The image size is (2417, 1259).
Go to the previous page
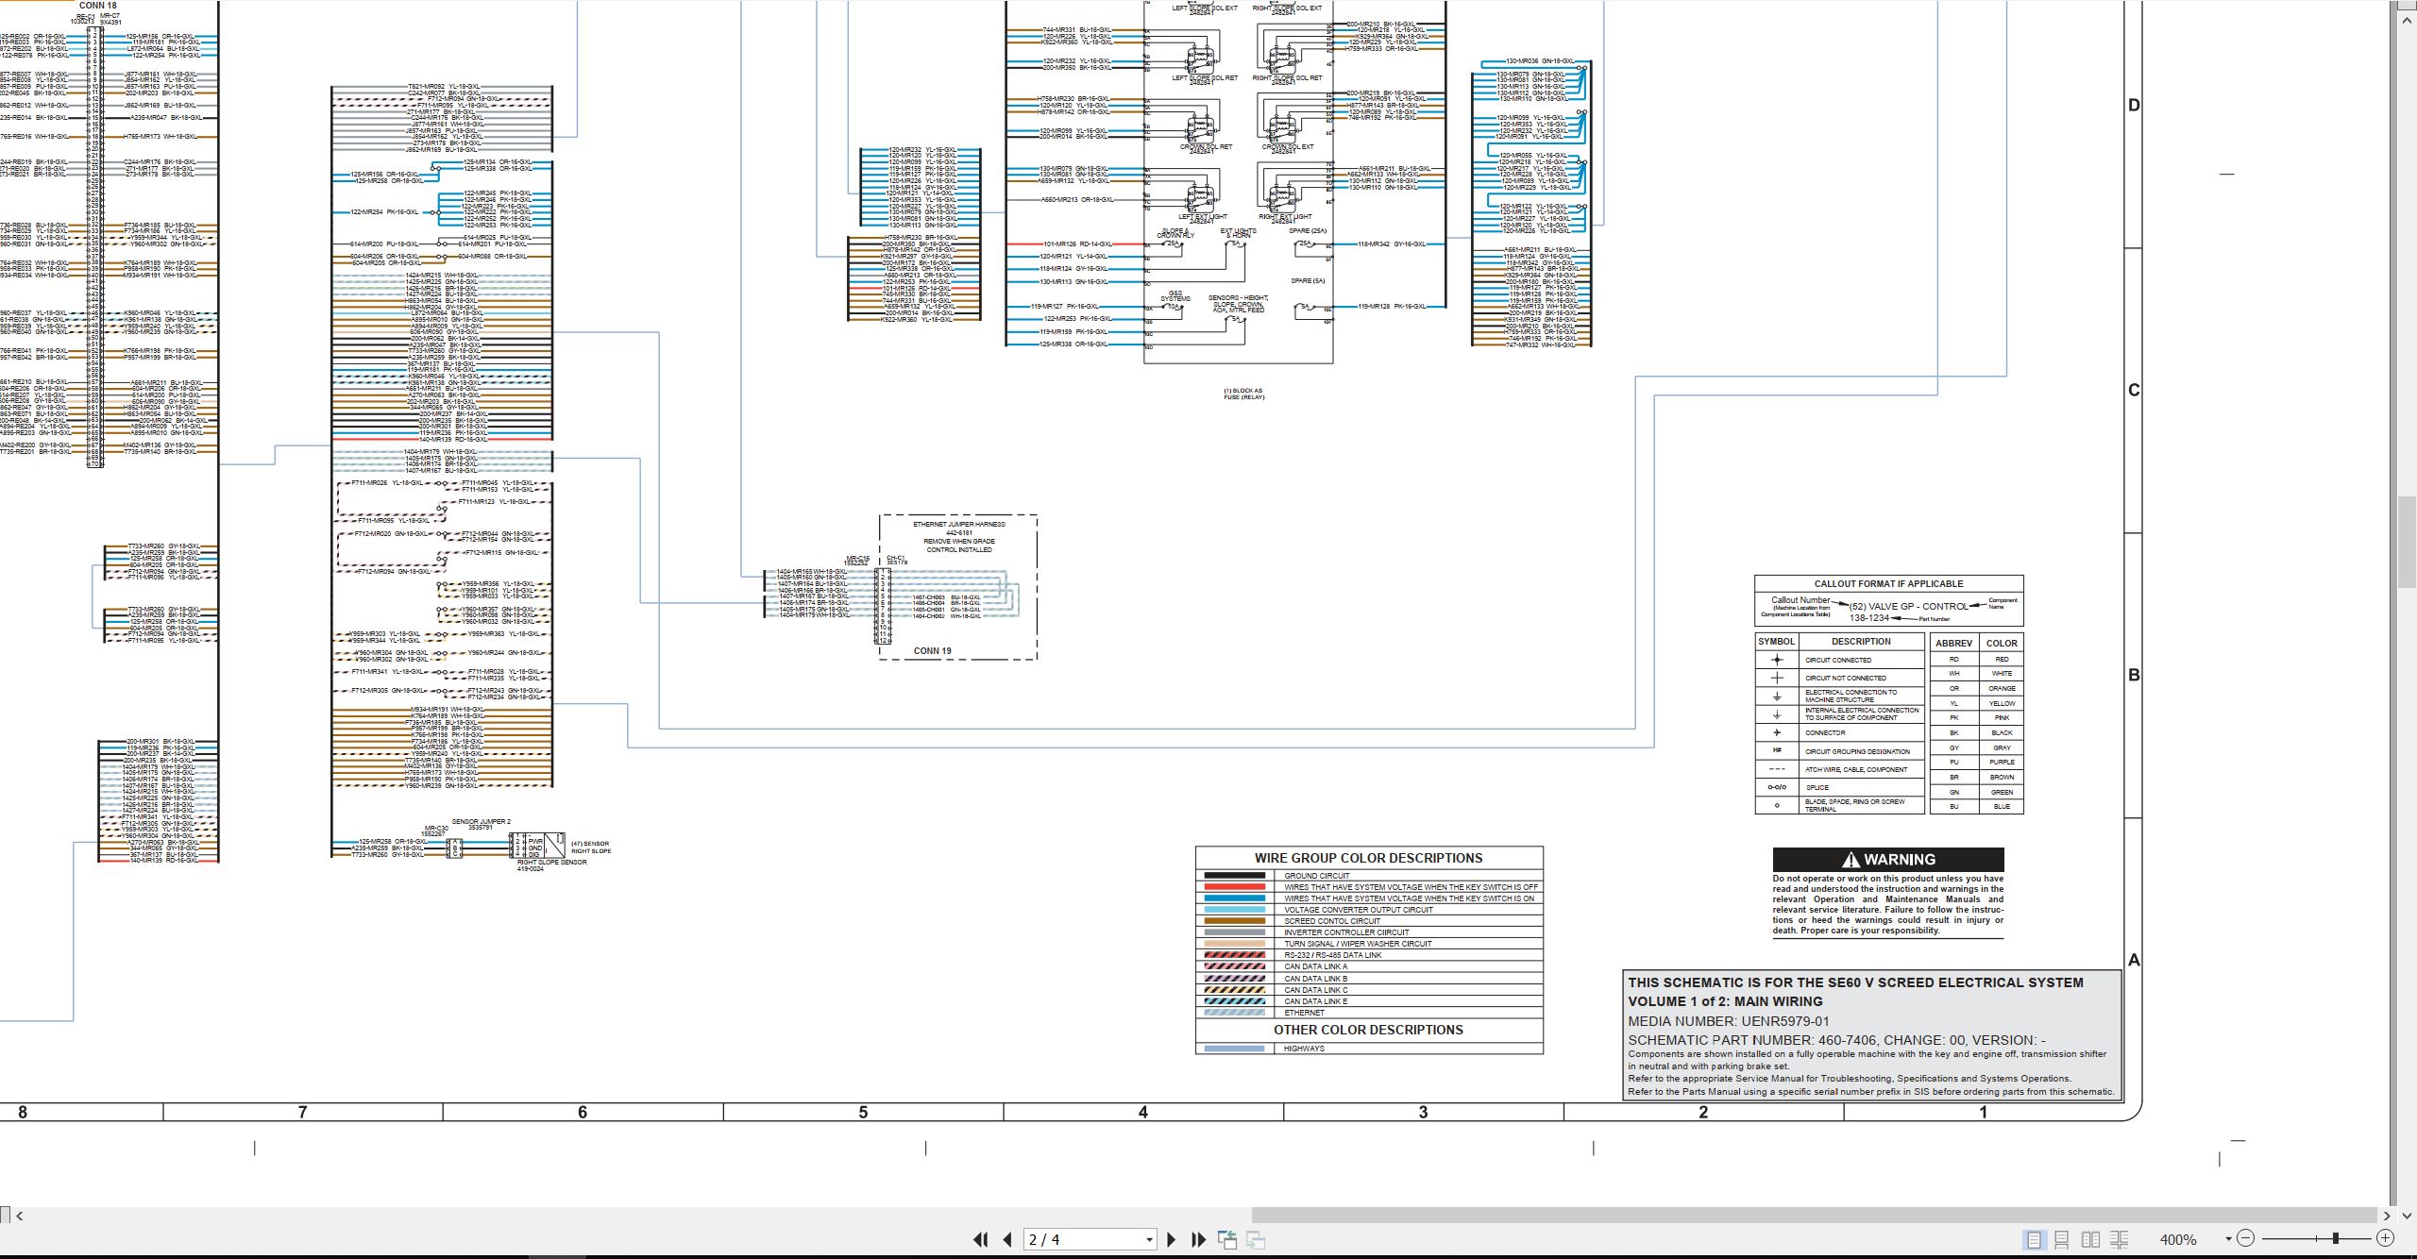tap(1007, 1239)
